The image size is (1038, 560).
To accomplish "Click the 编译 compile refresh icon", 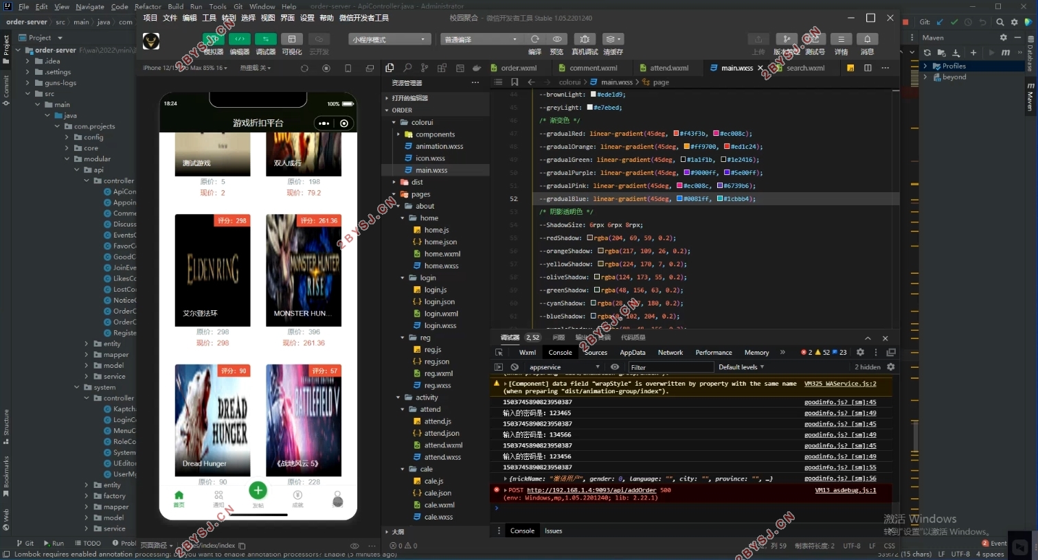I will click(x=535, y=39).
